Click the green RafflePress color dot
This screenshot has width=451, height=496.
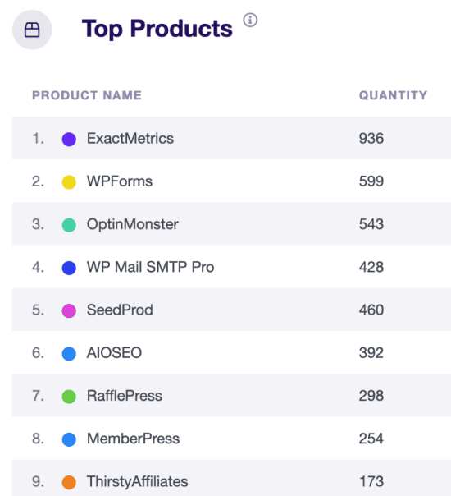(69, 397)
